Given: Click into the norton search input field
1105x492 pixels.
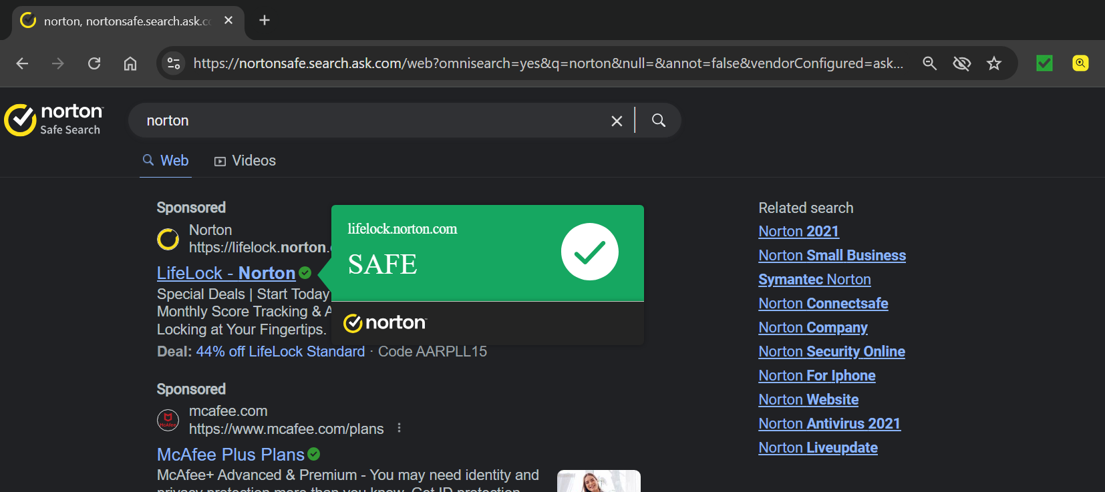Looking at the screenshot, I should point(367,121).
